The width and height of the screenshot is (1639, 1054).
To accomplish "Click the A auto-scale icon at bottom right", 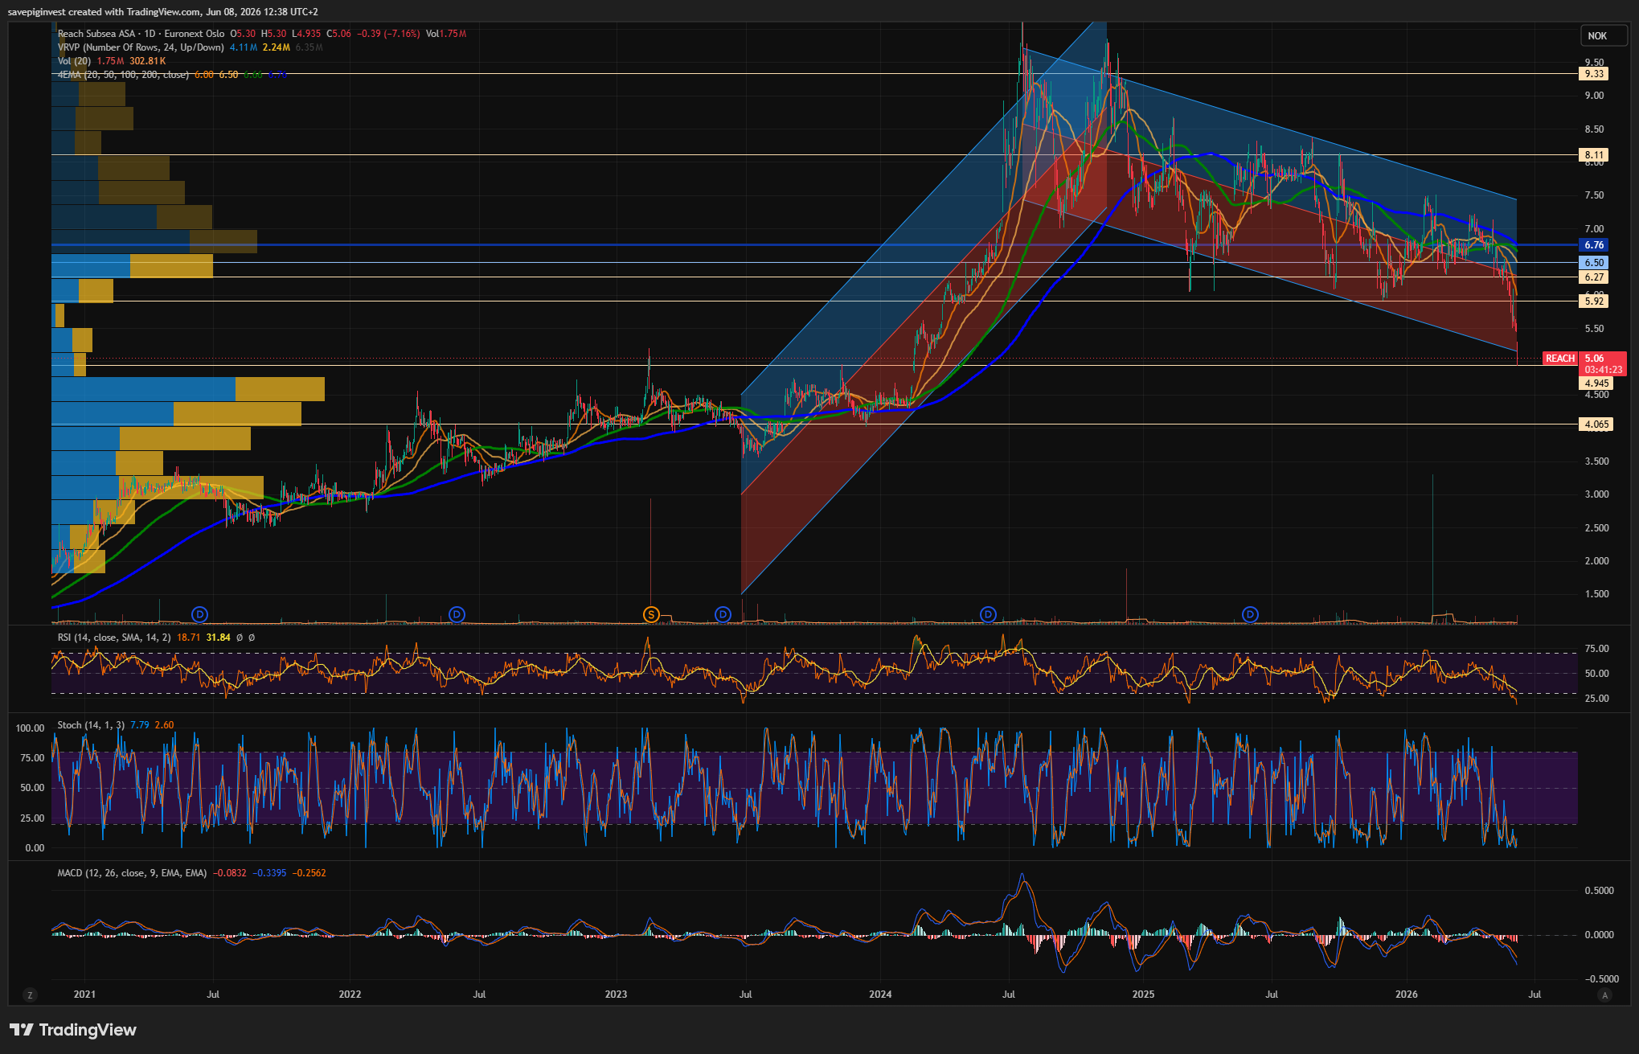I will point(1605,995).
